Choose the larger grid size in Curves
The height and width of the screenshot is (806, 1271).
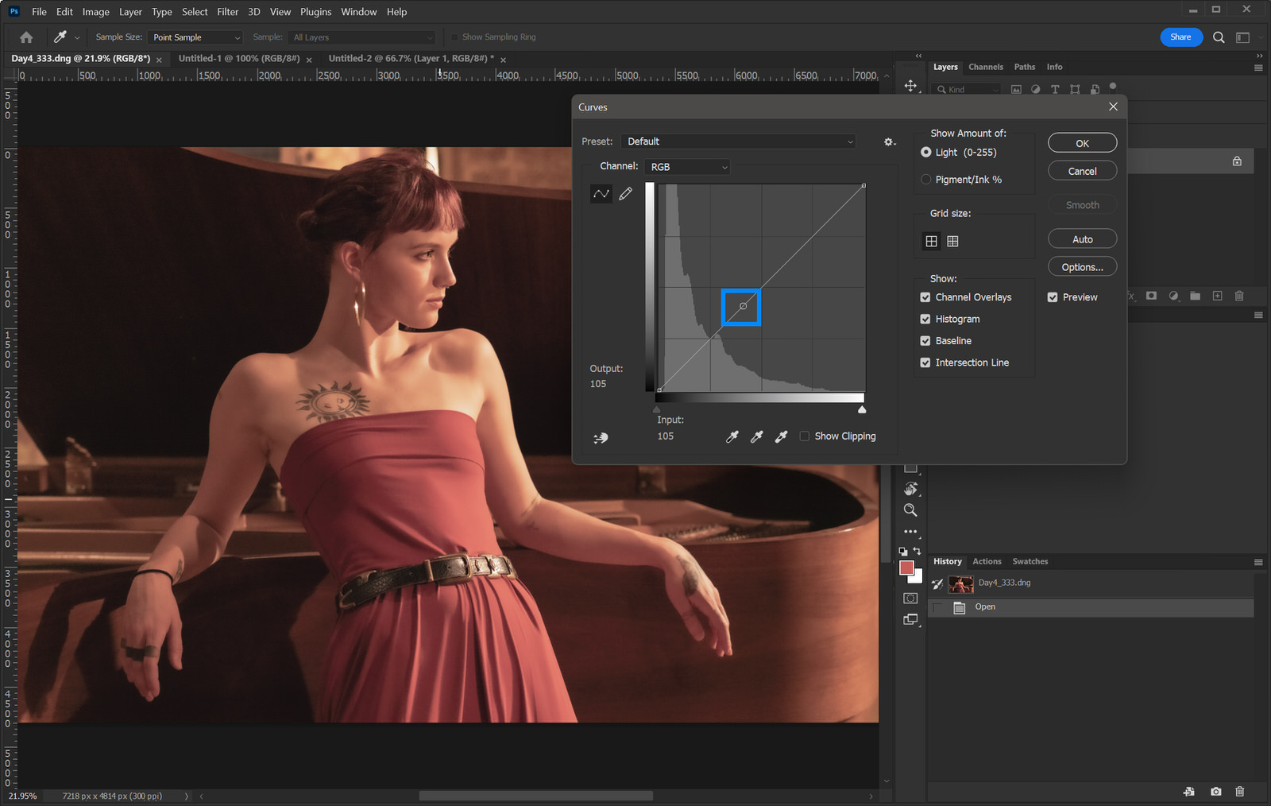[952, 241]
